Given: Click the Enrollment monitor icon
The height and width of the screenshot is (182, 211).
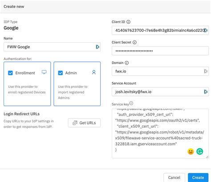Looking at the screenshot, I should click(44, 72).
